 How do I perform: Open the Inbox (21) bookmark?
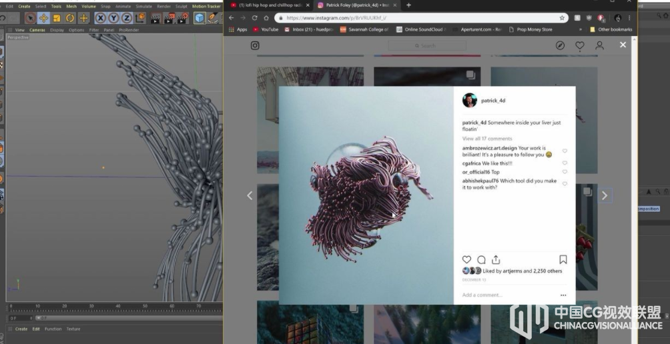[309, 29]
